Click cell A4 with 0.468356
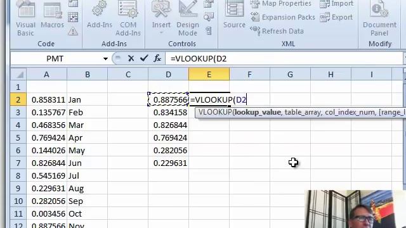 coord(46,125)
